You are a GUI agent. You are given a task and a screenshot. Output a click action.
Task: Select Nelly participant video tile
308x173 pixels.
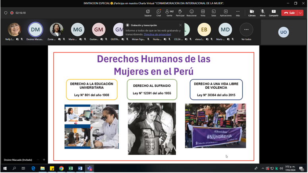click(x=14, y=29)
